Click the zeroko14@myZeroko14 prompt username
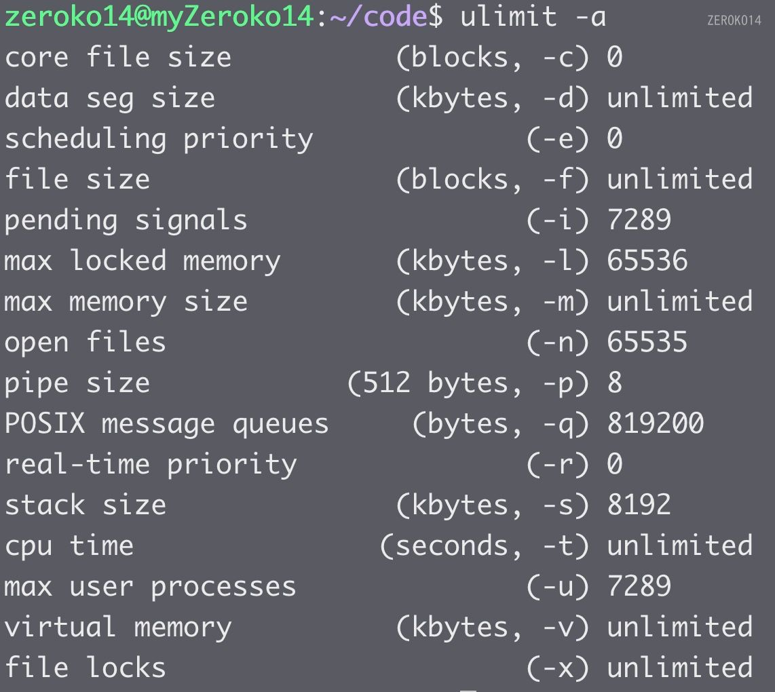The width and height of the screenshot is (775, 692). click(159, 16)
